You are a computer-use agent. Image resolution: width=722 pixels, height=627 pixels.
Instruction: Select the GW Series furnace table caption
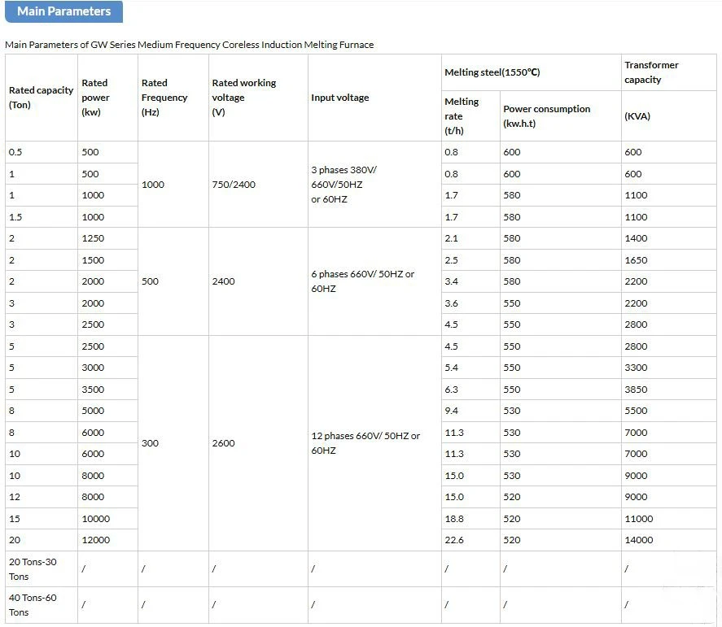click(x=189, y=45)
